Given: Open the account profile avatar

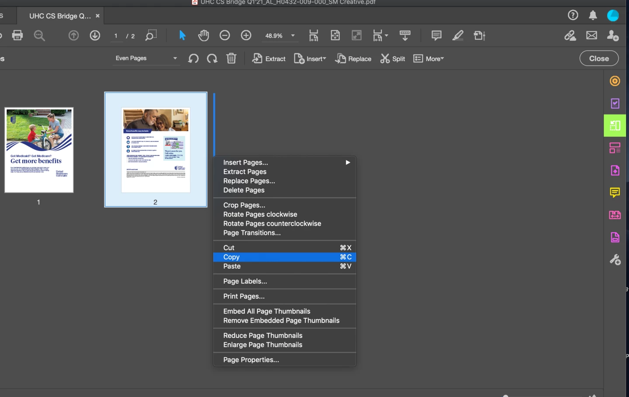Looking at the screenshot, I should (613, 15).
